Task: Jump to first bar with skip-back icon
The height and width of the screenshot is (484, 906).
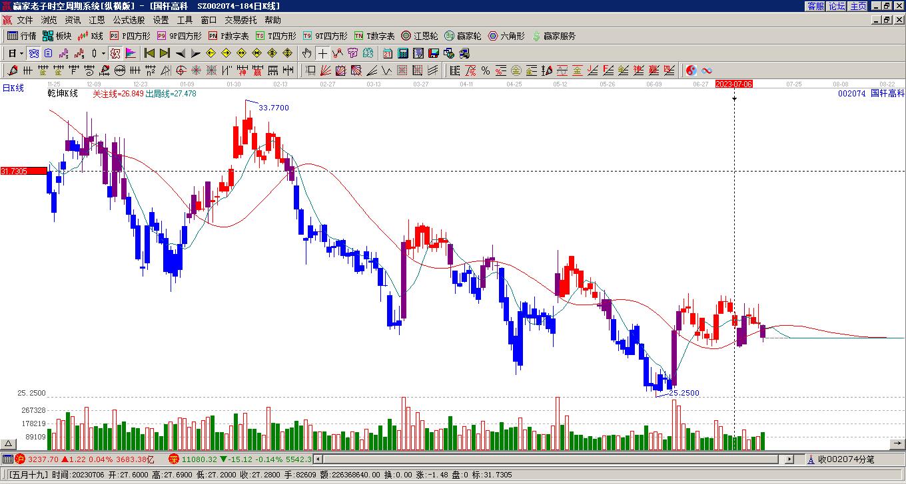Action: coord(149,53)
